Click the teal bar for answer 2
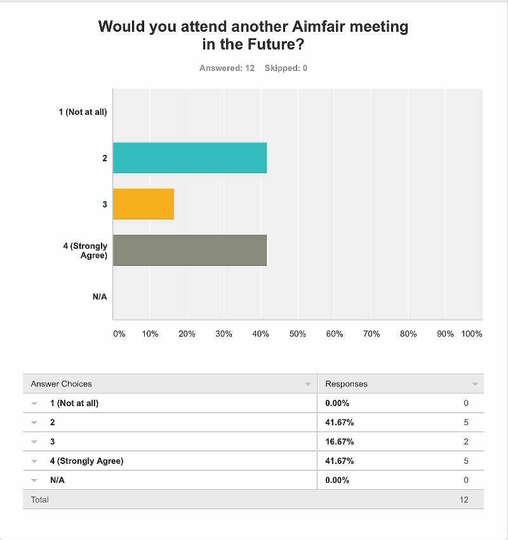Viewport: 508px width, 540px height. (x=189, y=158)
